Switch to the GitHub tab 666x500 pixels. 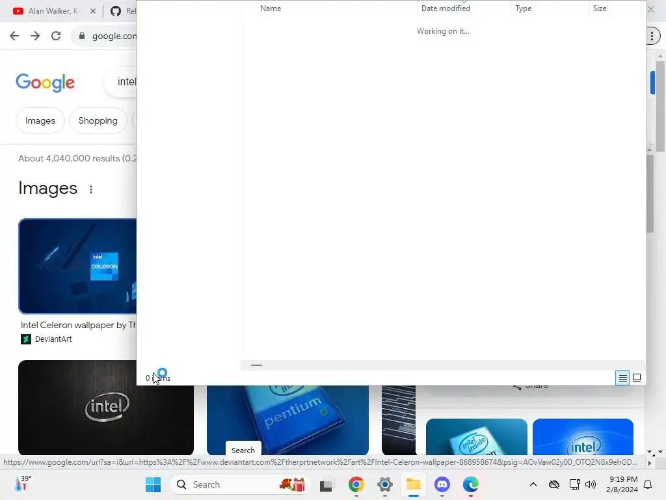pyautogui.click(x=122, y=11)
